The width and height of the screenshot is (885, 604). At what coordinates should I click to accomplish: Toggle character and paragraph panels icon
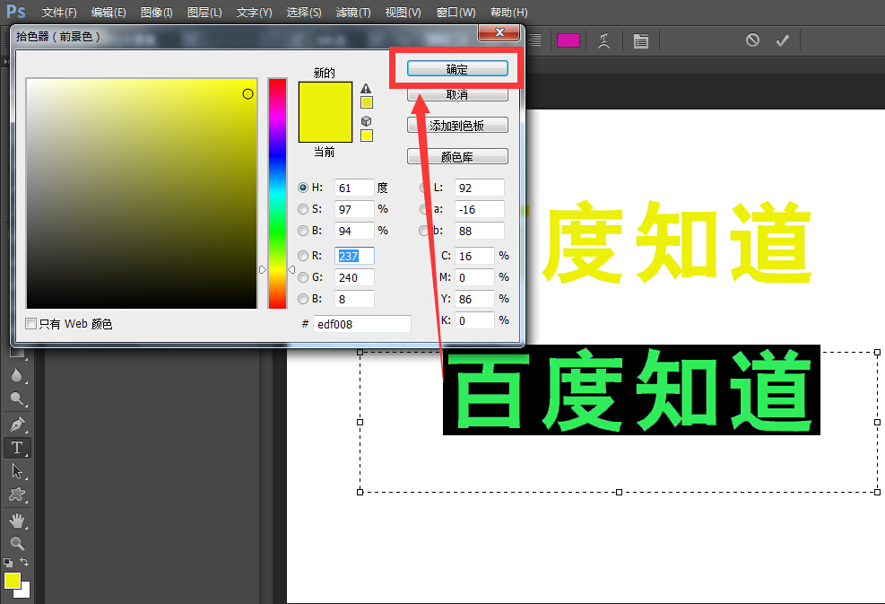point(640,40)
